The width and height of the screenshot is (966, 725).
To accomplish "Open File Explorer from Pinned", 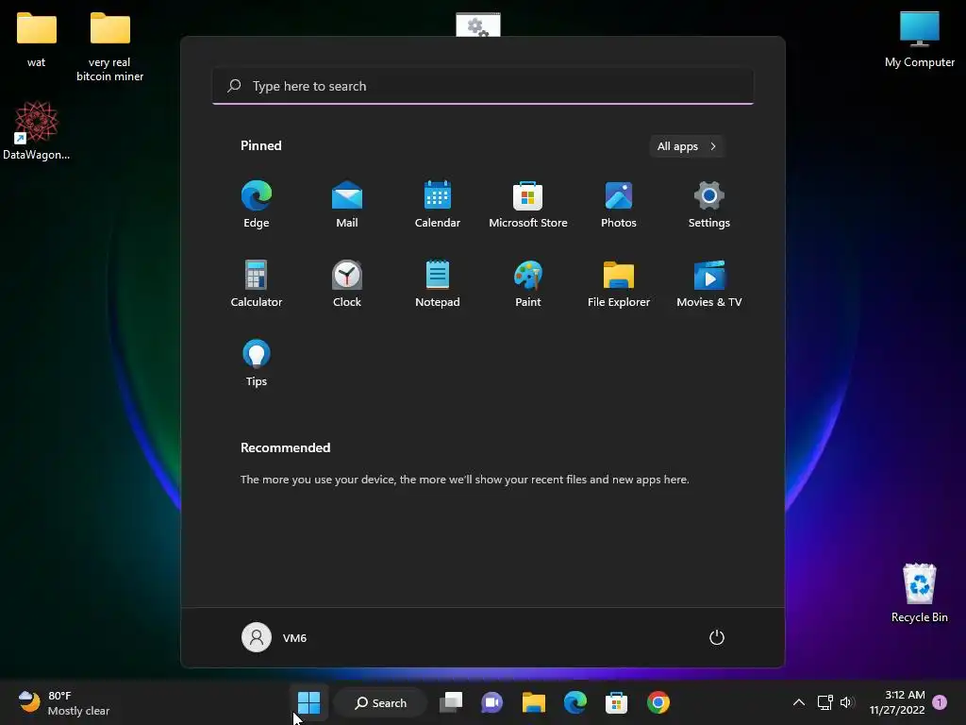I will click(x=619, y=283).
